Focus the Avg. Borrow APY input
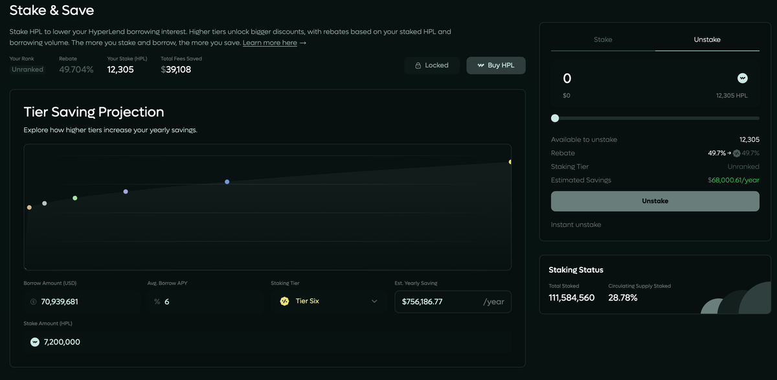777x380 pixels. [205, 302]
